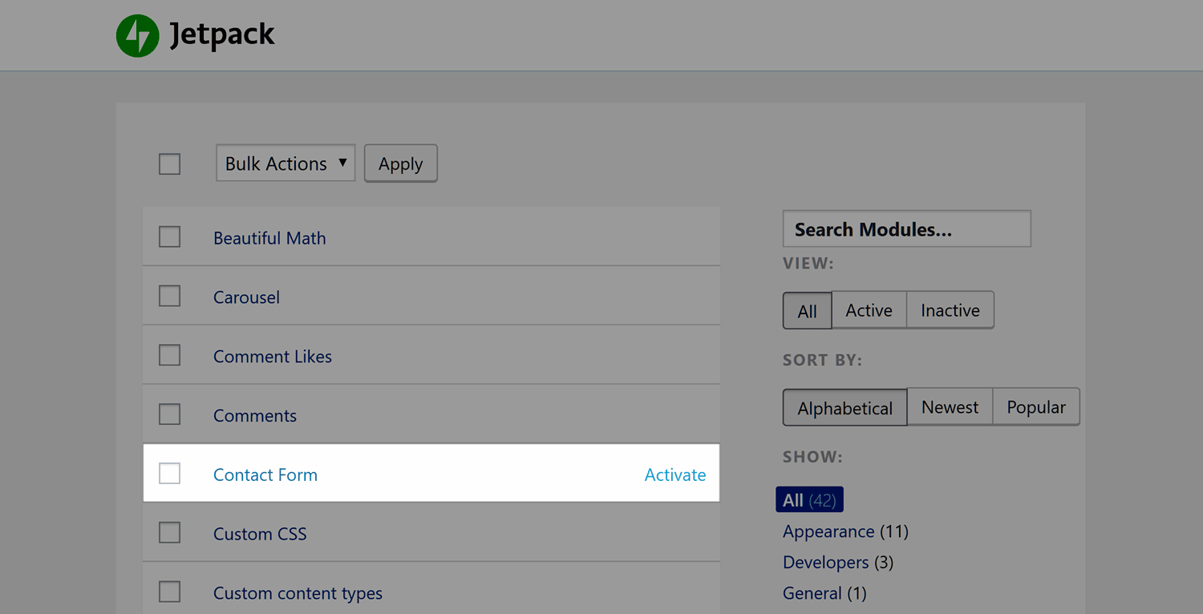Enable the Comments row checkbox
This screenshot has height=614, width=1203.
pos(169,415)
